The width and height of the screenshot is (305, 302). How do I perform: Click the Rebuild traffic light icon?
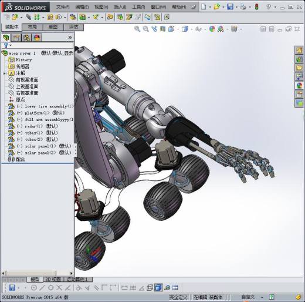pos(256,7)
